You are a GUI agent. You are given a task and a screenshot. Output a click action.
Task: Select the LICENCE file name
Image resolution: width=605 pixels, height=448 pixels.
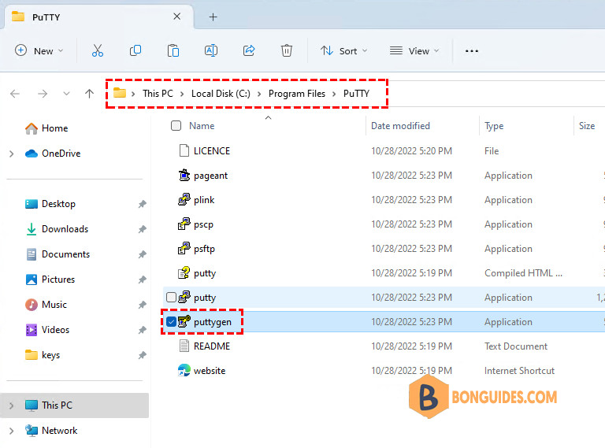[211, 150]
